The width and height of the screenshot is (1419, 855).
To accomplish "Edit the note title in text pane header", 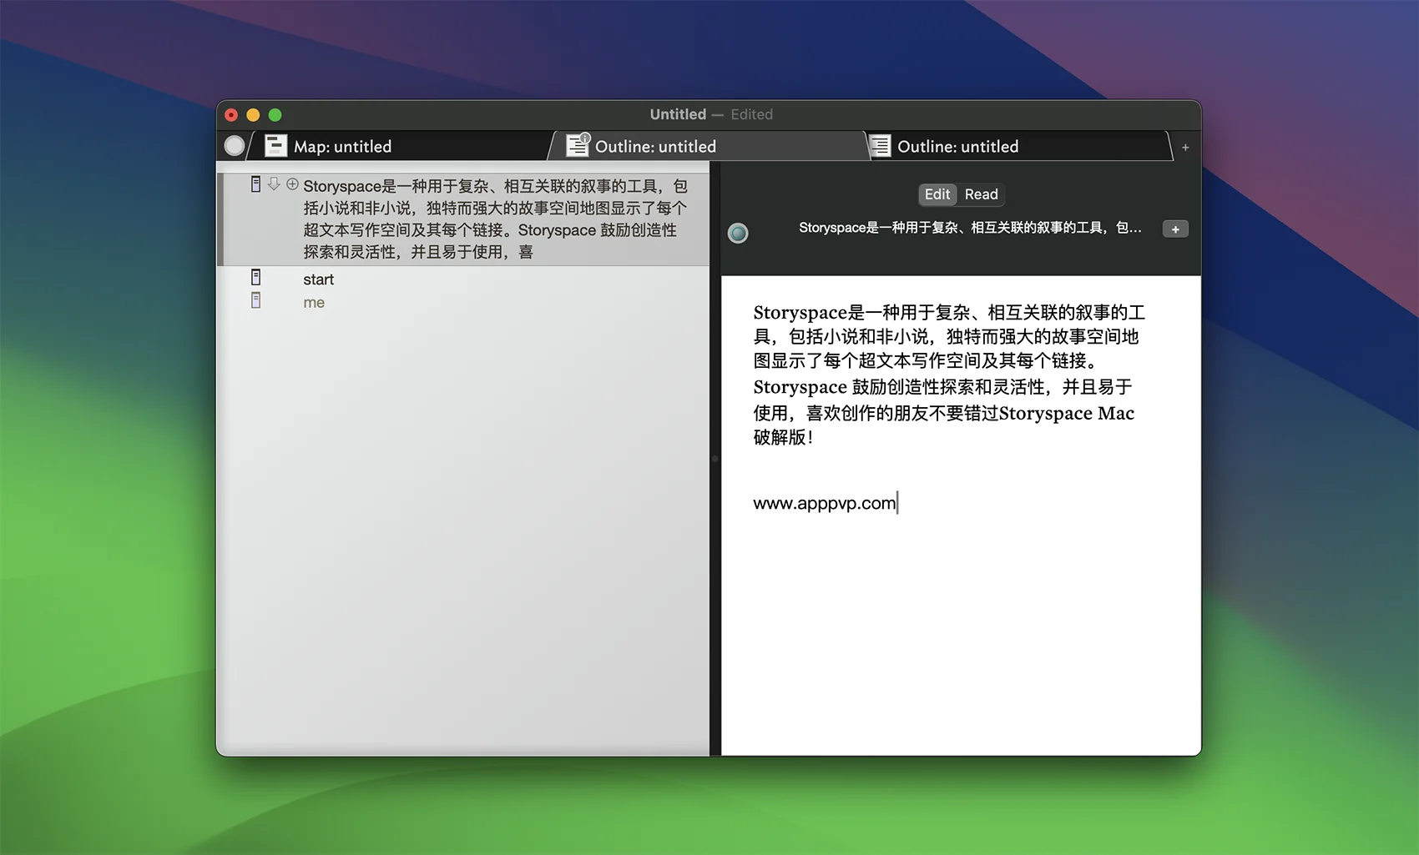I will [x=970, y=228].
